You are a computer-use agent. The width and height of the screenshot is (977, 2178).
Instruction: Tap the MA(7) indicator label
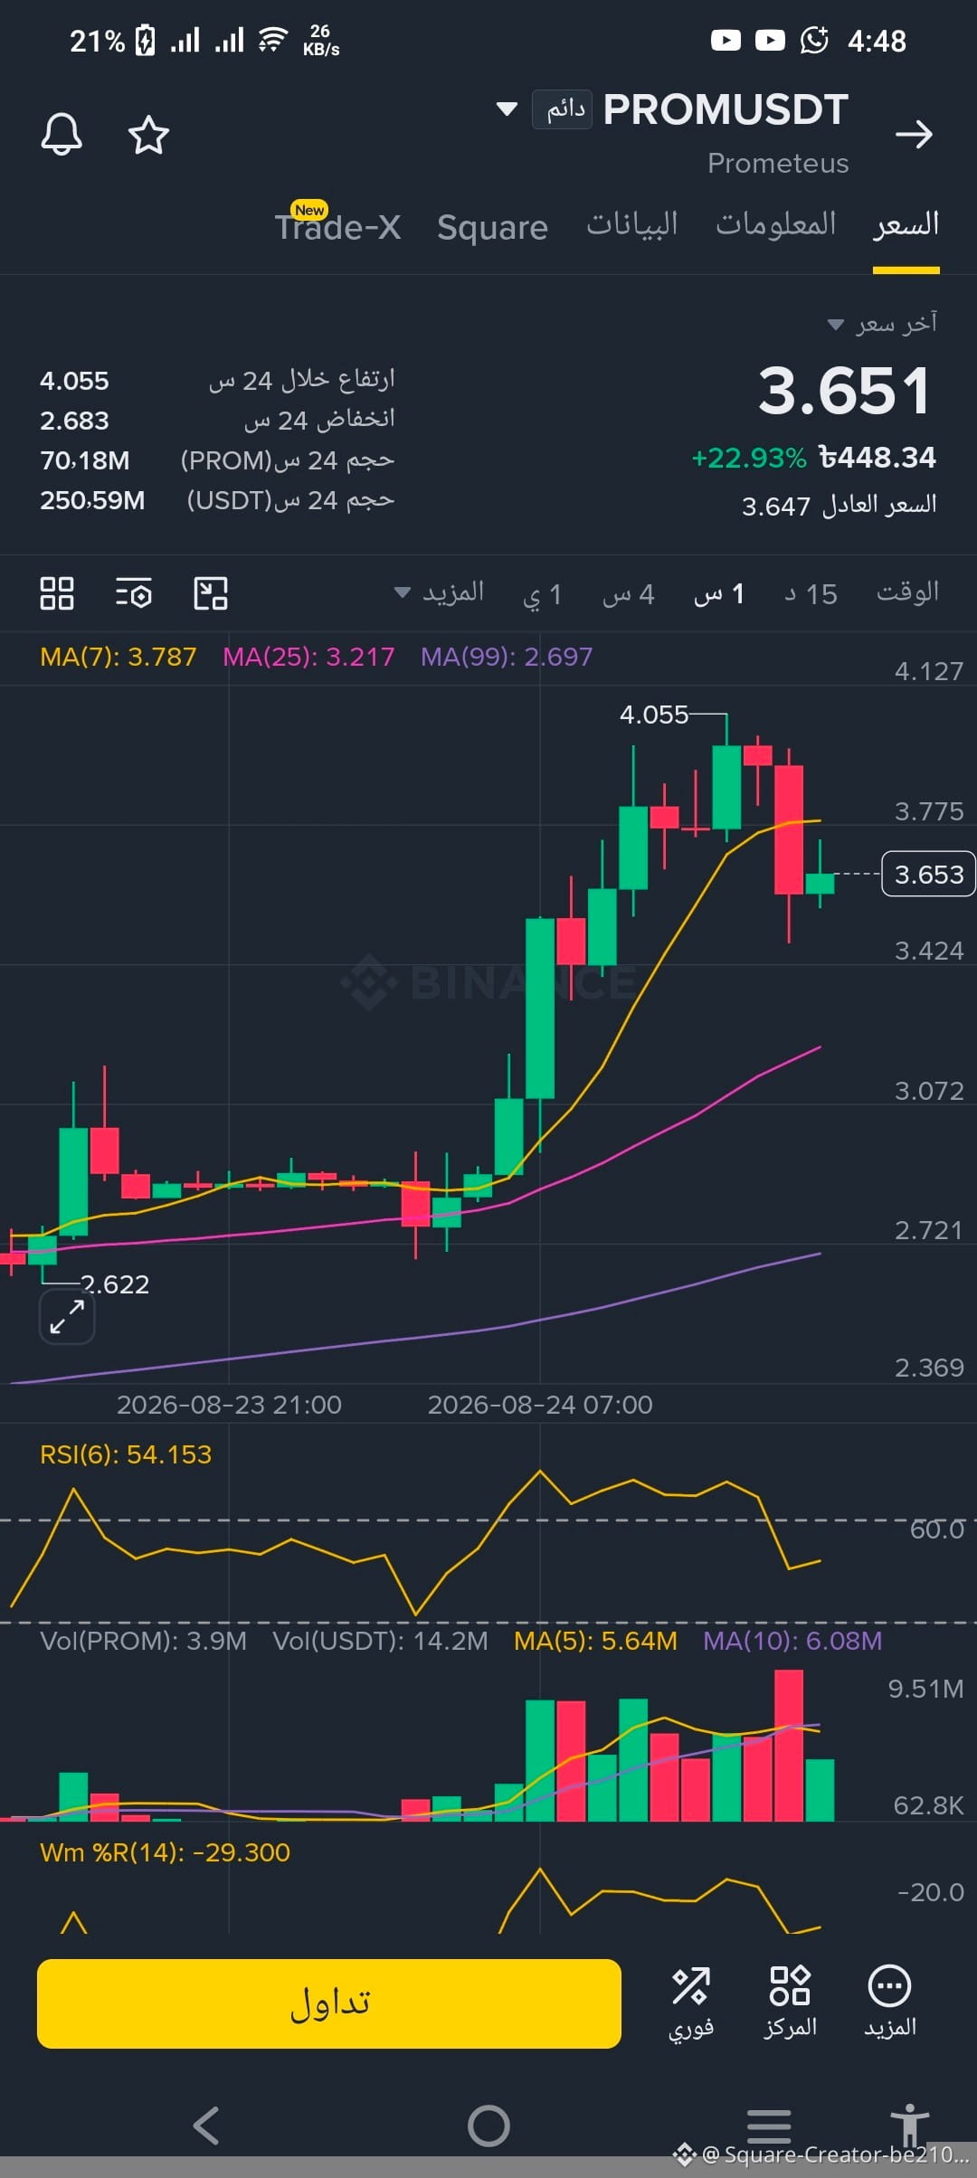[118, 657]
